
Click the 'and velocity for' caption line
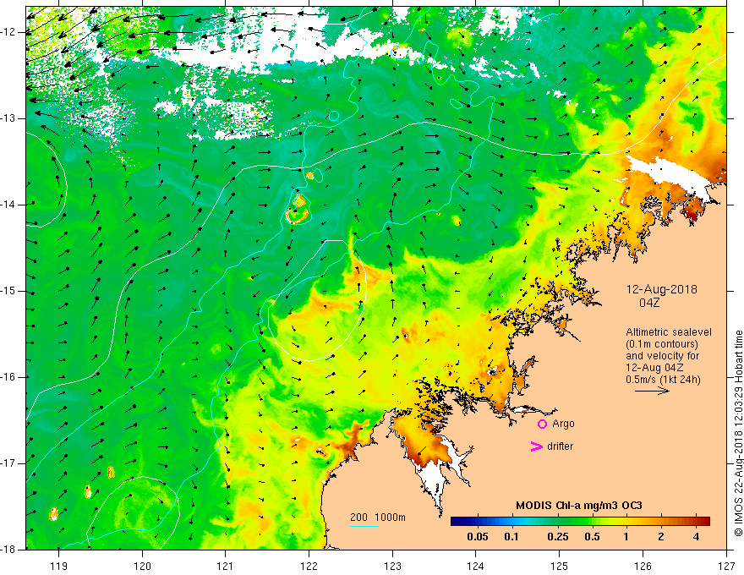tap(662, 356)
